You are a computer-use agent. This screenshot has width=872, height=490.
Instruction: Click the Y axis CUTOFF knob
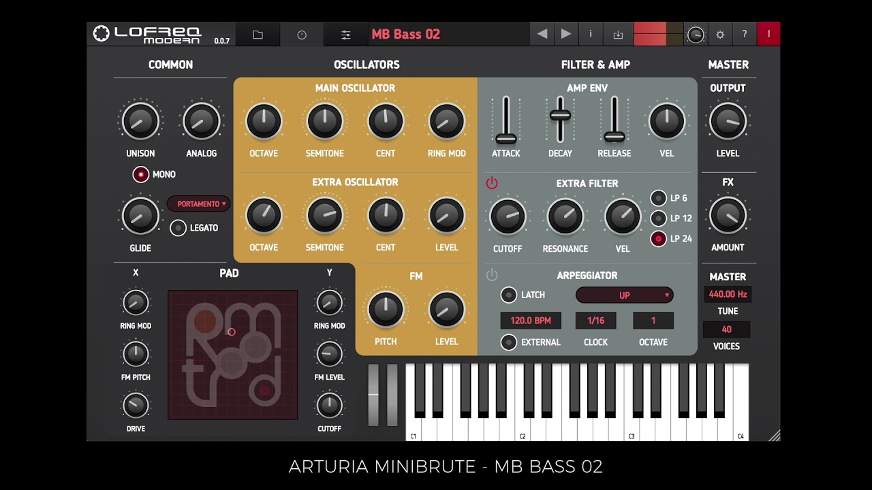click(x=329, y=406)
